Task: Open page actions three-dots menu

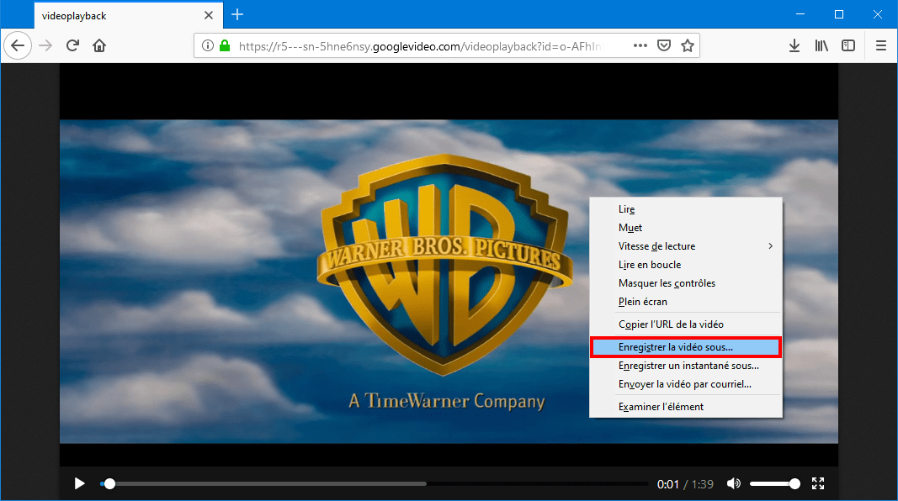Action: 640,45
